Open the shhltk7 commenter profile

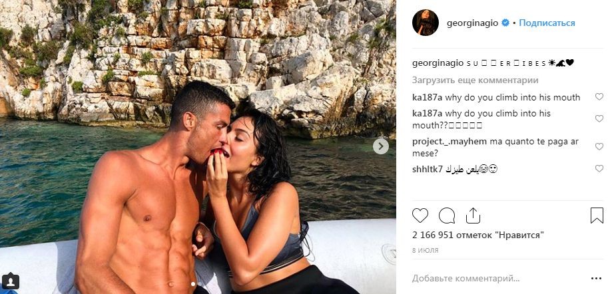[x=428, y=170]
